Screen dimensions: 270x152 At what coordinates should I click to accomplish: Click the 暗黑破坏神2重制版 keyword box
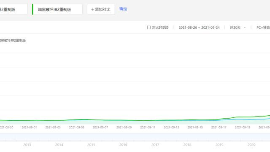click(57, 9)
